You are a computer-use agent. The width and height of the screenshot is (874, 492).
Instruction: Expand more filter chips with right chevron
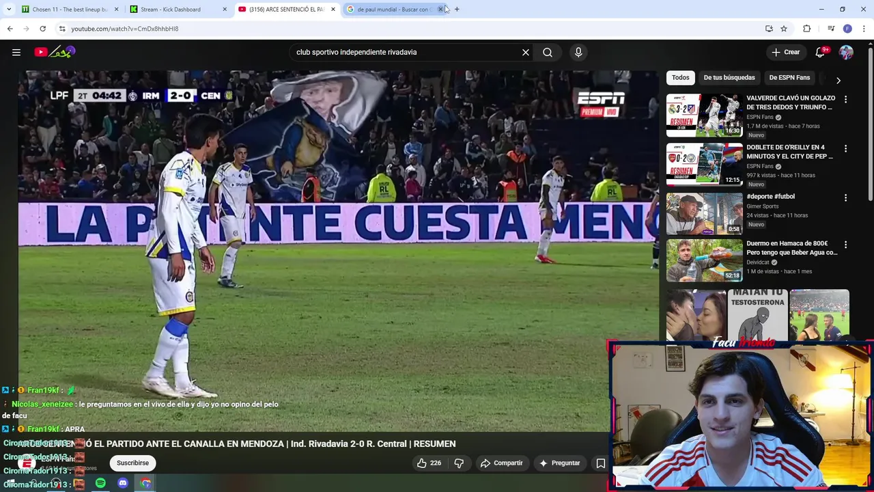point(838,80)
